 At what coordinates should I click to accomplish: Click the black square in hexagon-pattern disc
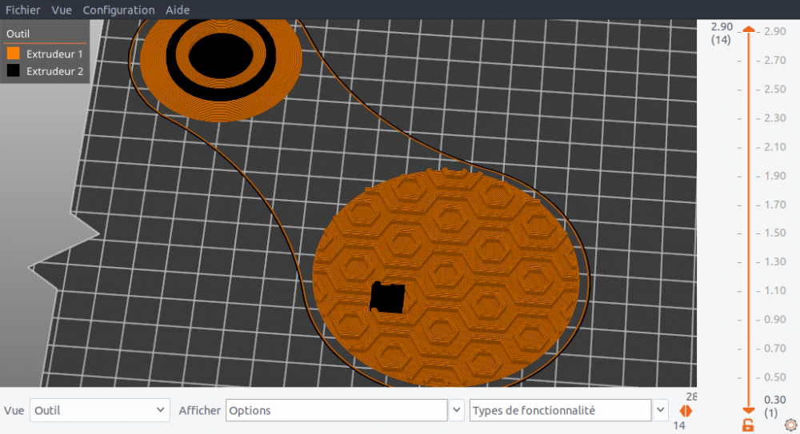387,298
